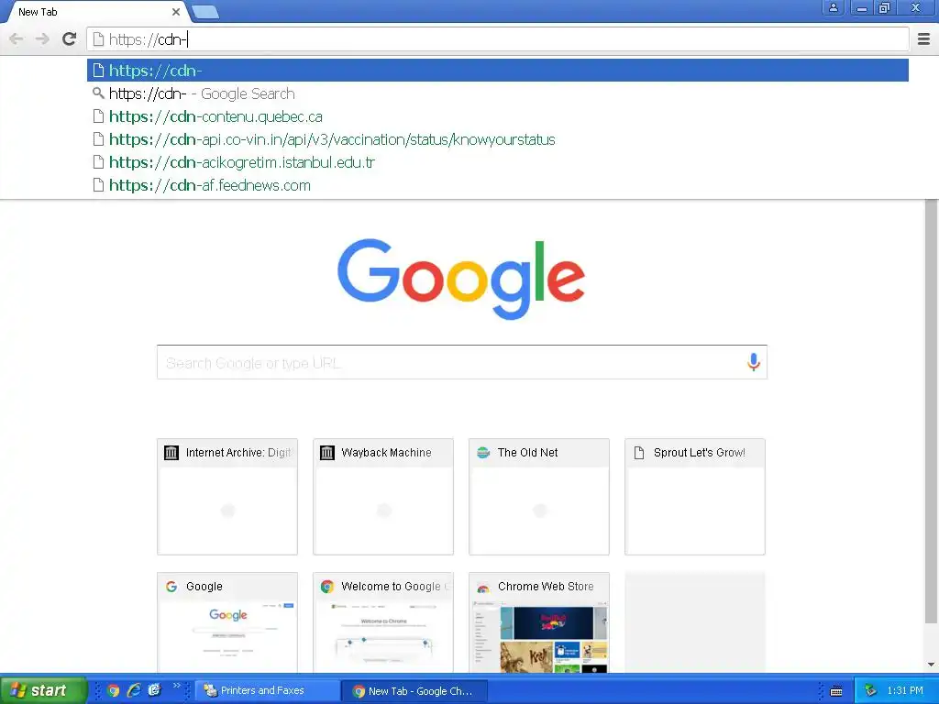939x704 pixels.
Task: Open the Internet Archive tile
Action: (227, 496)
